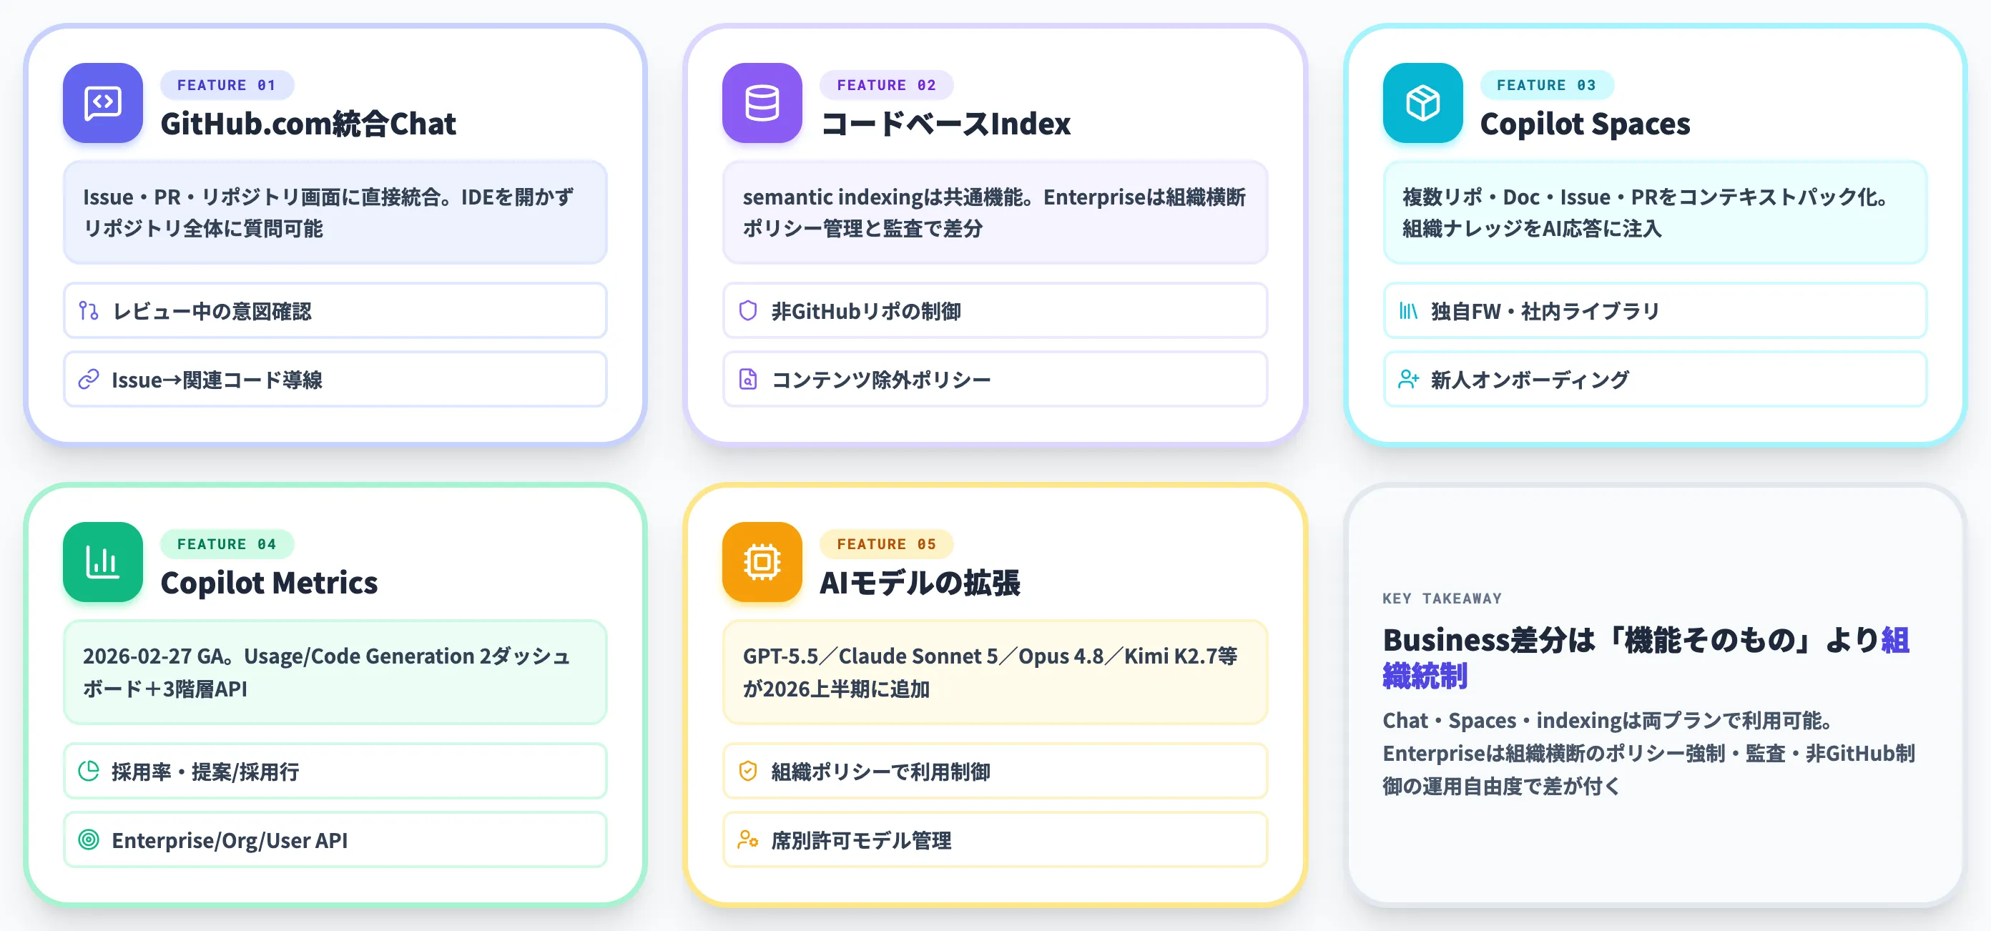This screenshot has width=1991, height=931.
Task: Click the Copilot Metrics bar chart icon
Action: click(x=103, y=562)
